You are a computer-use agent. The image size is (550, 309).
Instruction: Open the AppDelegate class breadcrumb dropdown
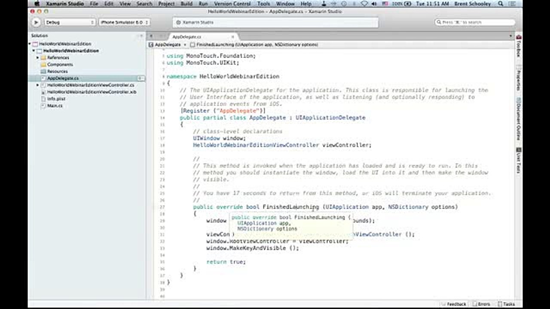click(x=168, y=45)
